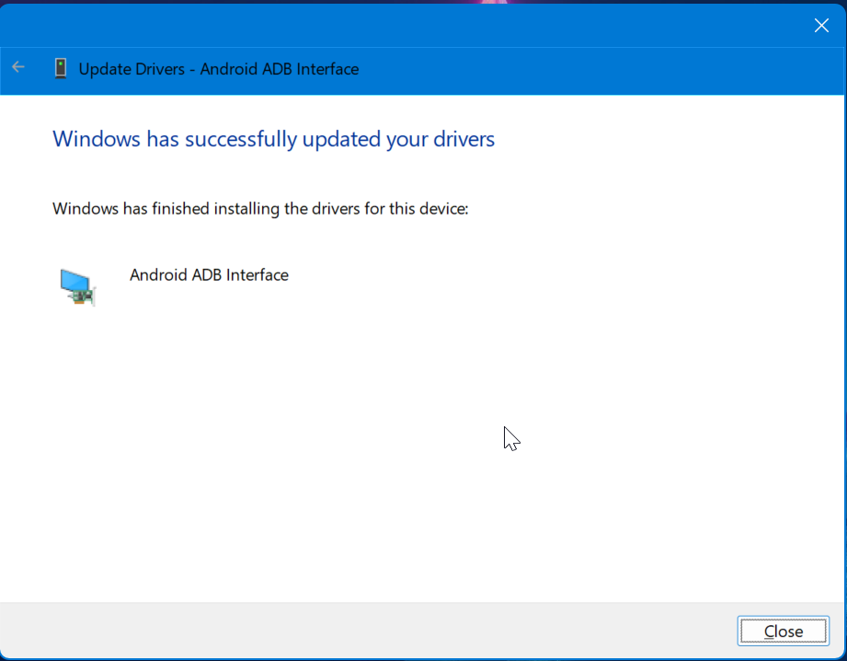Select the Android ADB Interface device name label
847x661 pixels.
tap(209, 275)
